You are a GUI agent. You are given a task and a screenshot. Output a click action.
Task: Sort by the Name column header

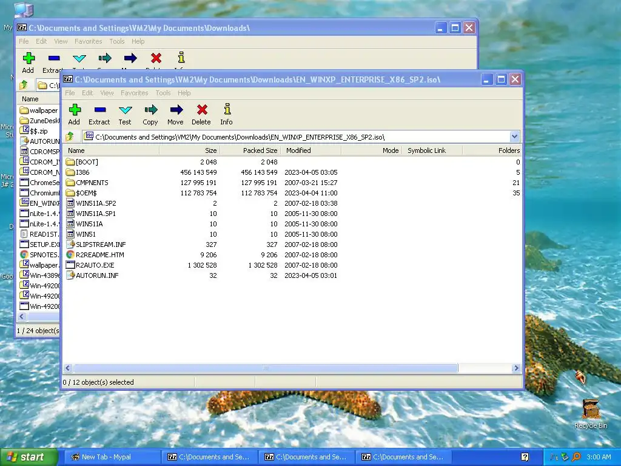[x=112, y=150]
